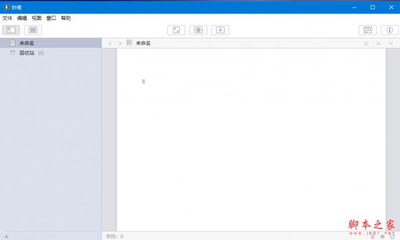Jump to previous document with up chevron
400x240 pixels.
pyautogui.click(x=378, y=43)
